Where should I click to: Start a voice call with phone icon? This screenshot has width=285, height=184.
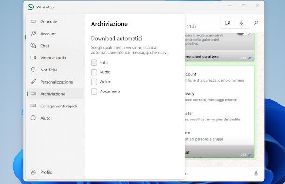(242, 23)
